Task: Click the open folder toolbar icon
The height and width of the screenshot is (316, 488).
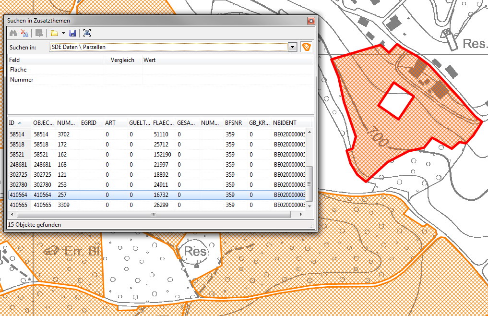Action: pos(54,33)
